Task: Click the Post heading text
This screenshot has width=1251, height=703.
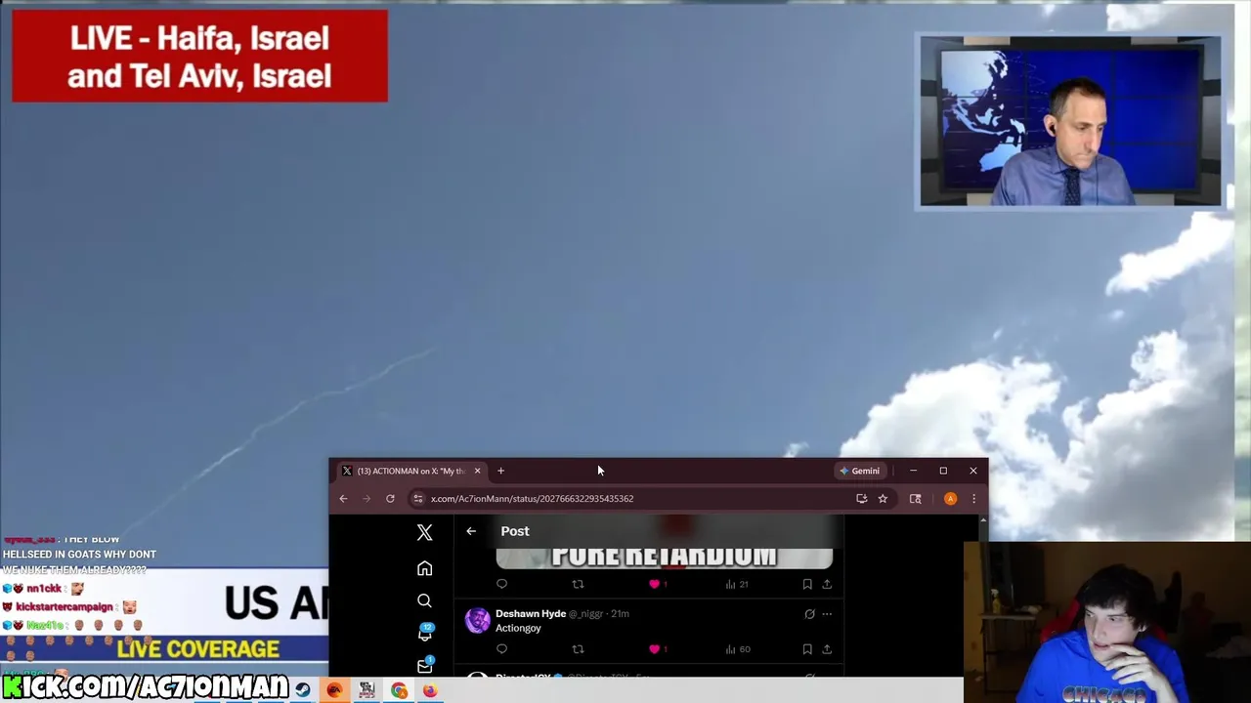Action: 515,531
